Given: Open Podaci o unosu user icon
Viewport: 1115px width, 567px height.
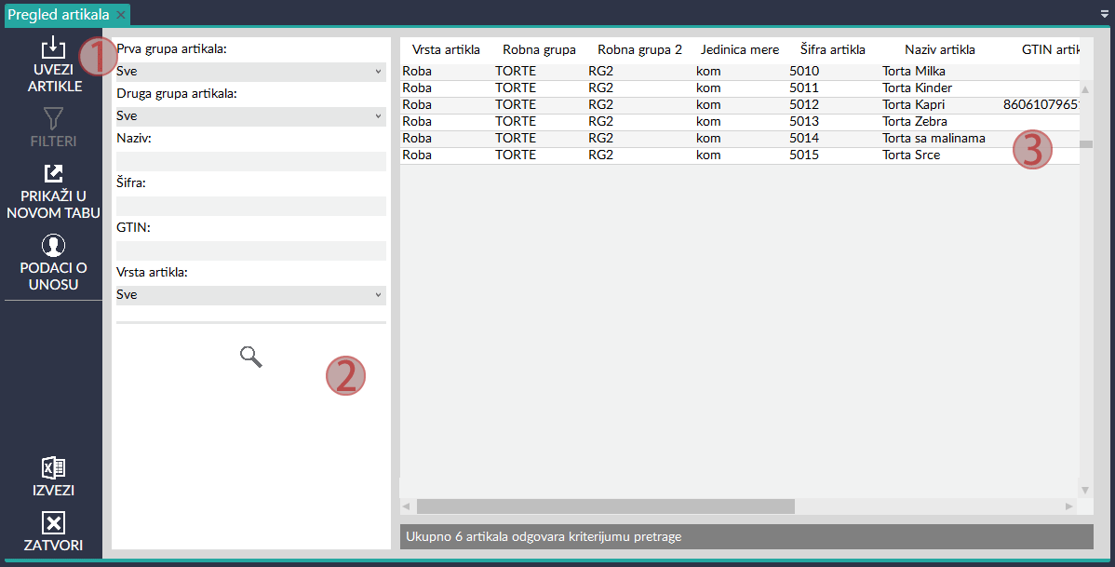Looking at the screenshot, I should point(53,246).
